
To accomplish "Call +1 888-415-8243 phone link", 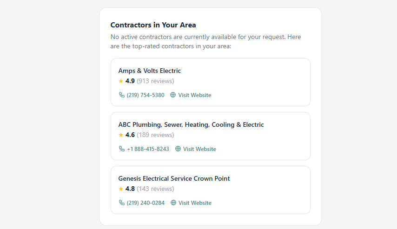I will click(148, 149).
